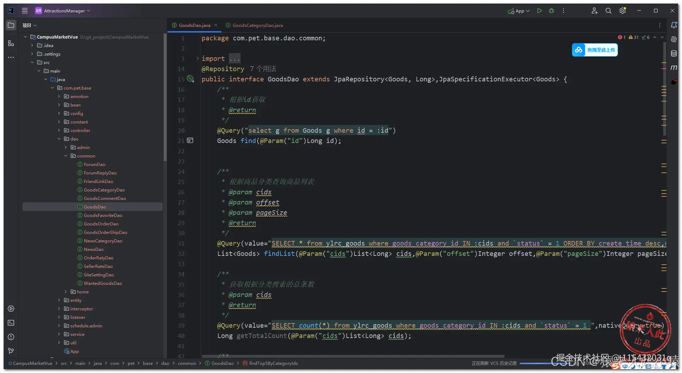
Task: Jump to previous highlighted problem arrow
Action: (655, 37)
